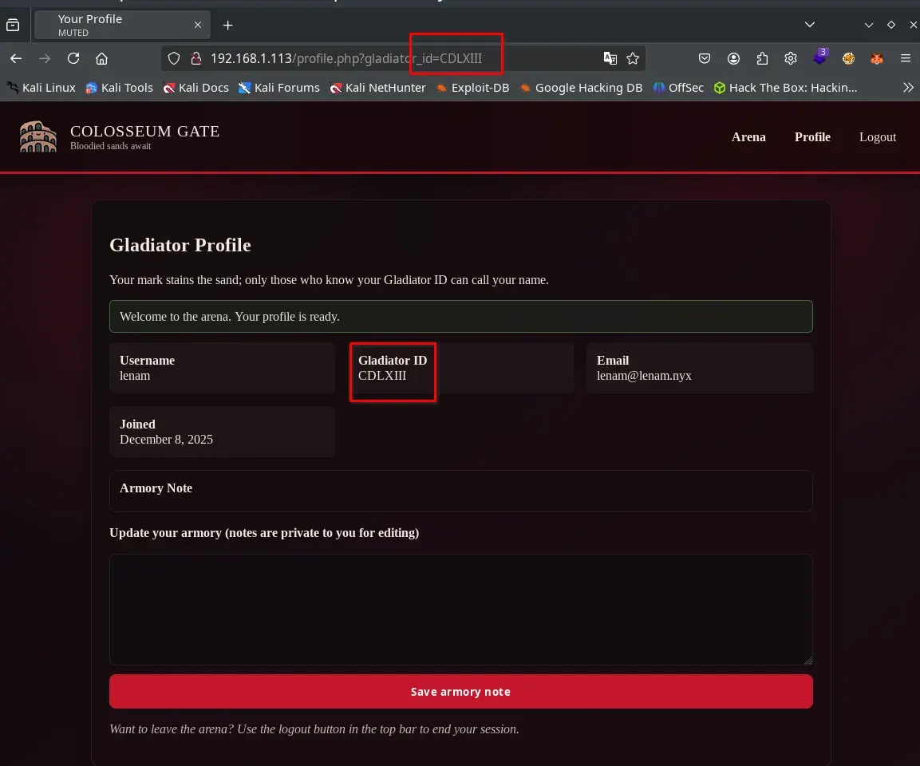Open the Firefox hamburger application menu
Viewport: 920px width, 766px height.
905,58
